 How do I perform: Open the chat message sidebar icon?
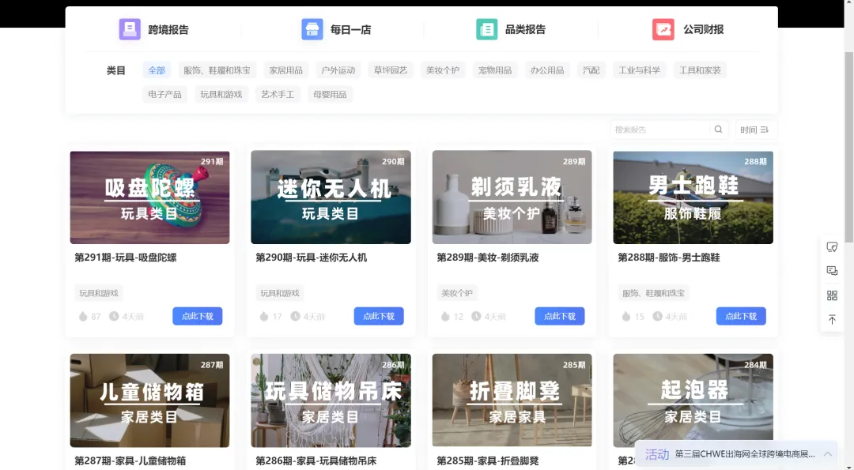pos(832,271)
